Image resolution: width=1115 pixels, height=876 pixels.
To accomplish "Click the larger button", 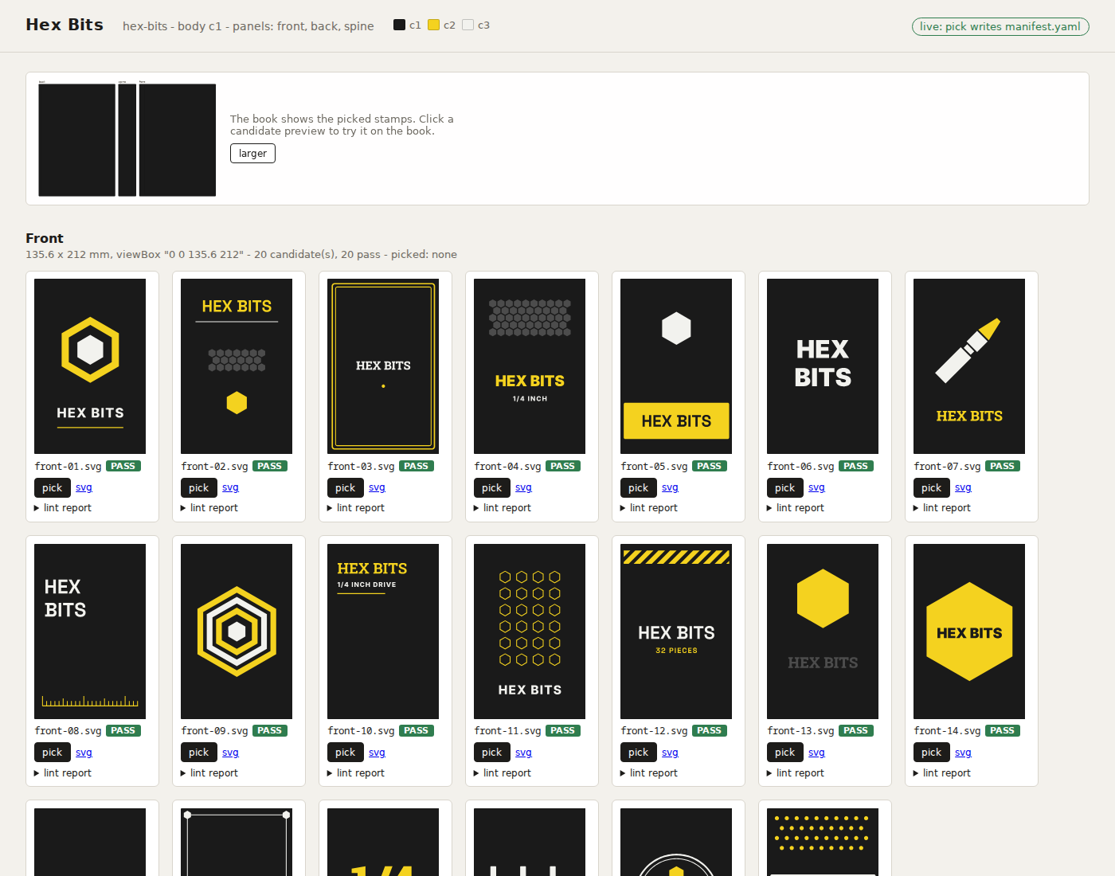I will pos(252,153).
